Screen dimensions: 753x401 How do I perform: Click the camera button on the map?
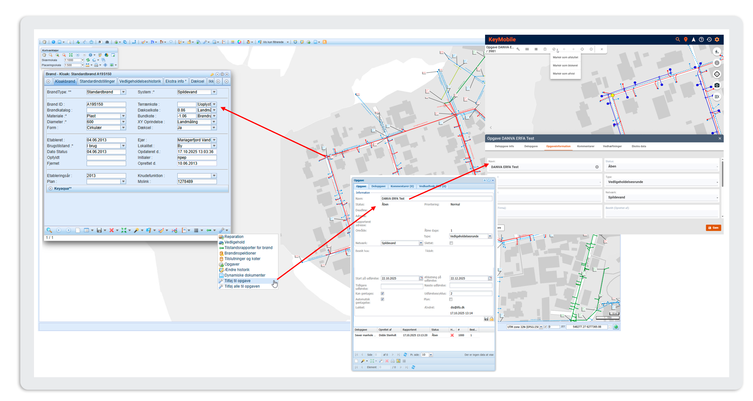pyautogui.click(x=717, y=85)
